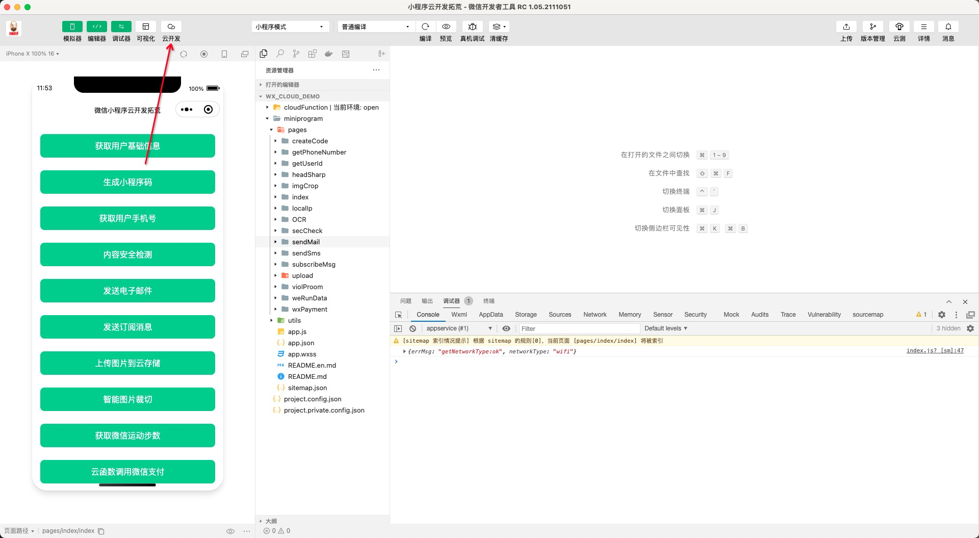Image resolution: width=979 pixels, height=538 pixels.
Task: Open the 详情 details panel
Action: [x=924, y=27]
